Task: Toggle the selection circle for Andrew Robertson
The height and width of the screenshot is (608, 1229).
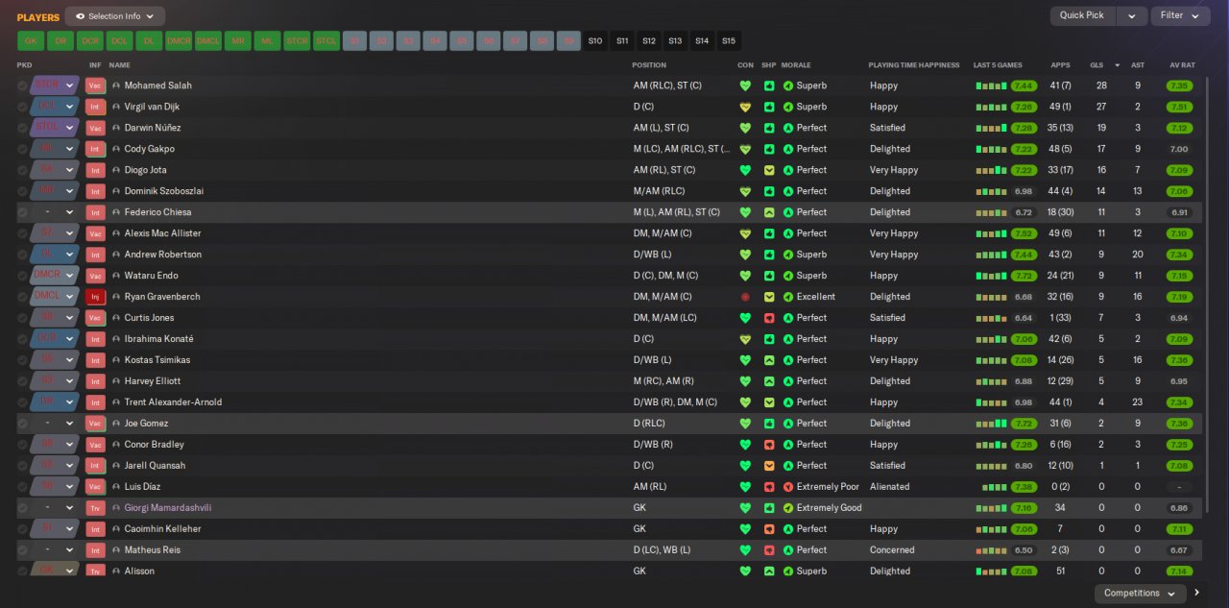Action: pyautogui.click(x=22, y=255)
